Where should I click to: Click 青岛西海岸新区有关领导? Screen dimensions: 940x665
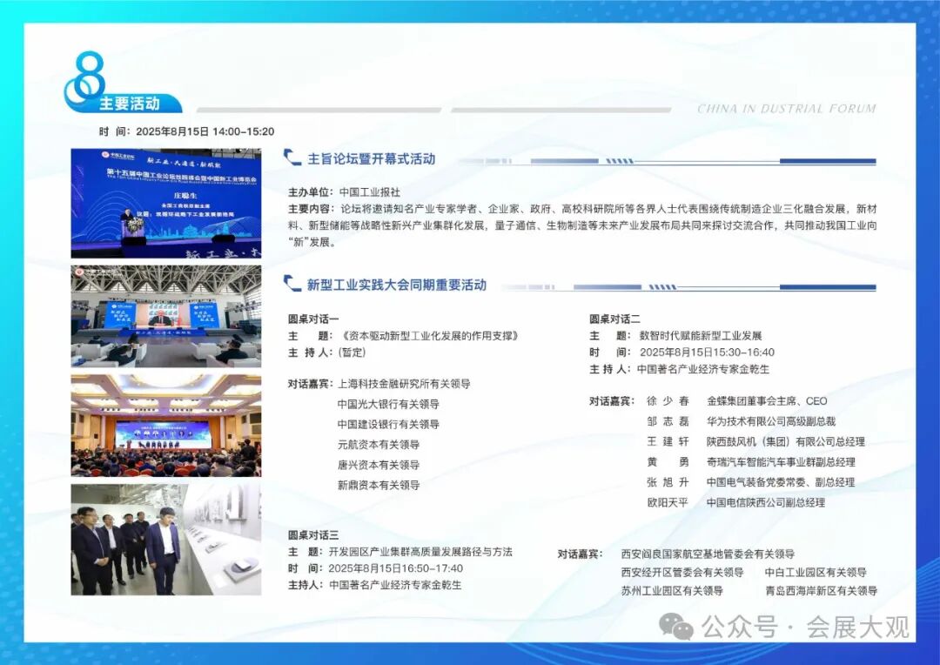821,591
